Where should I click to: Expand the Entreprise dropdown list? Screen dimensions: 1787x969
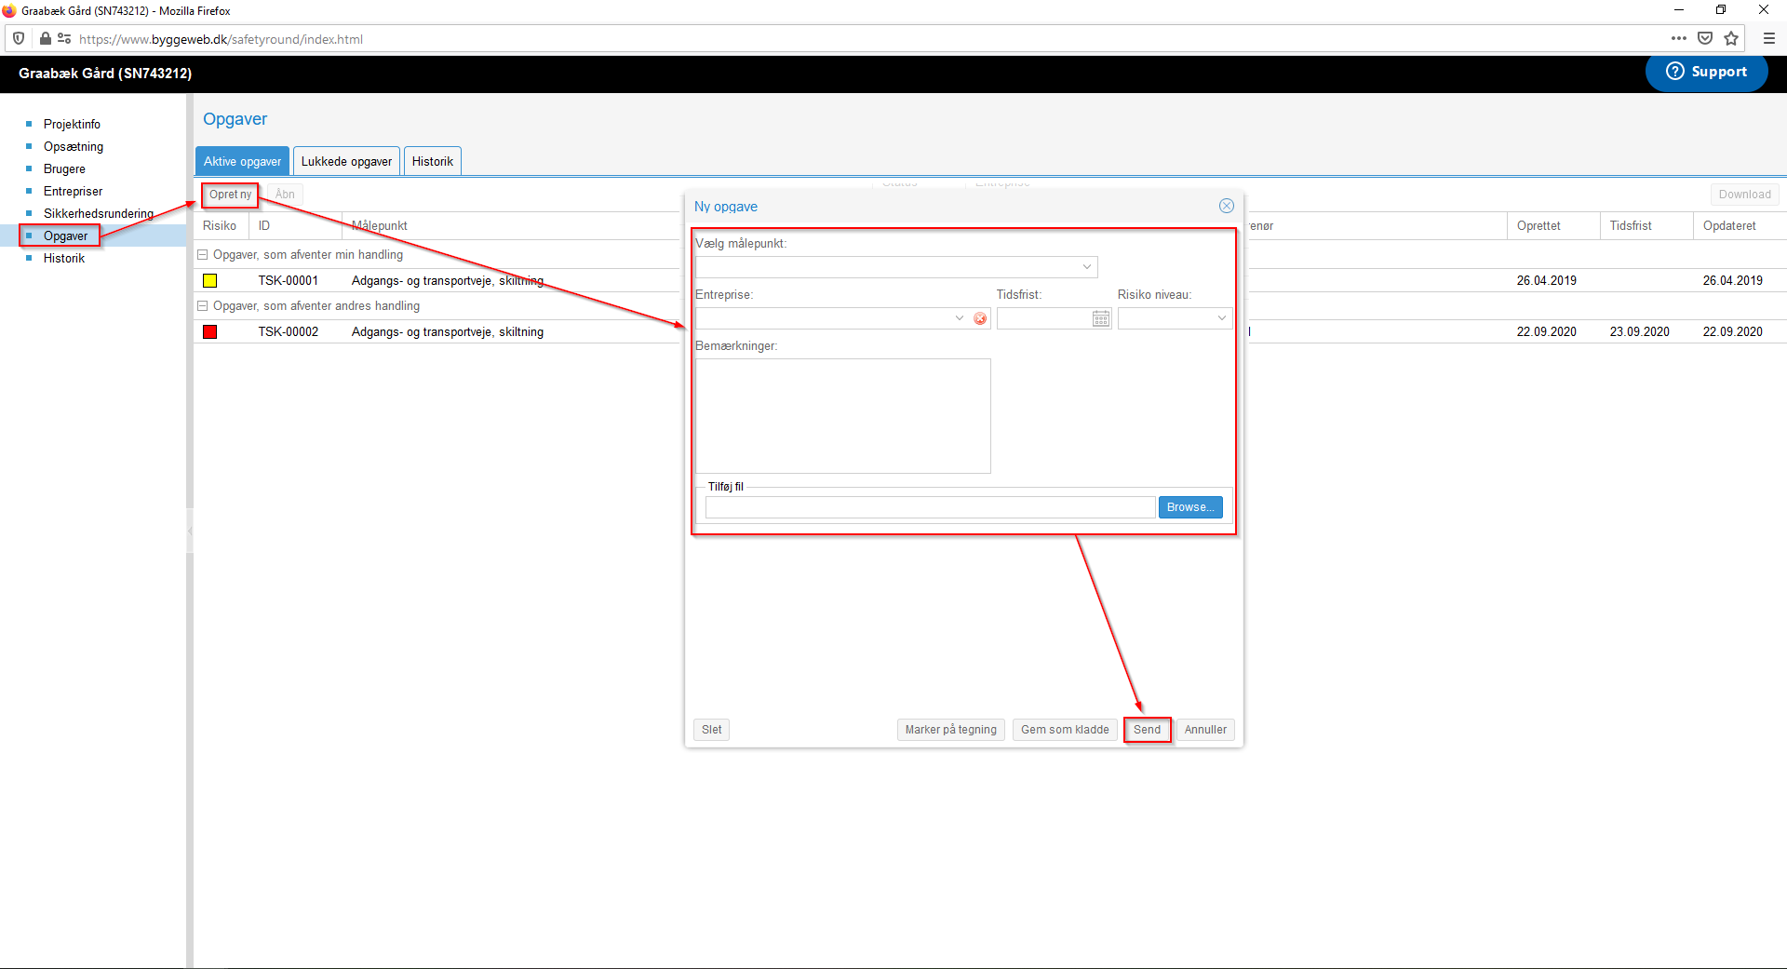click(959, 318)
